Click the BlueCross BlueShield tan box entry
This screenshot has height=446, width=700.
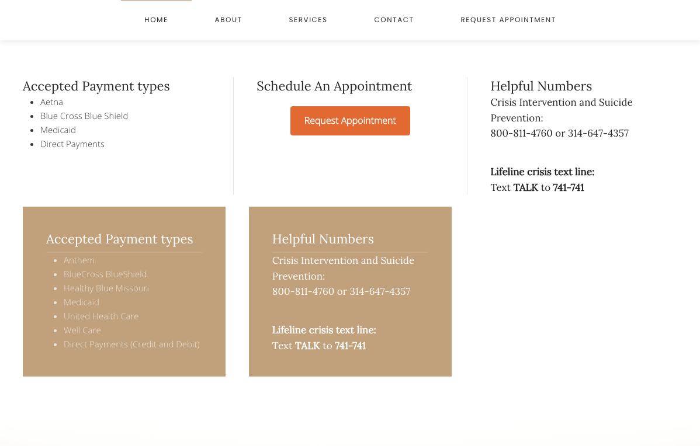[105, 274]
